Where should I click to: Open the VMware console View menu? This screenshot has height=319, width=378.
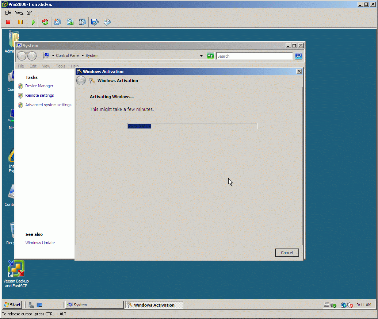19,12
